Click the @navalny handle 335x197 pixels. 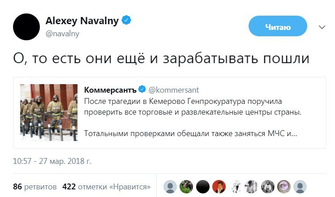62,34
